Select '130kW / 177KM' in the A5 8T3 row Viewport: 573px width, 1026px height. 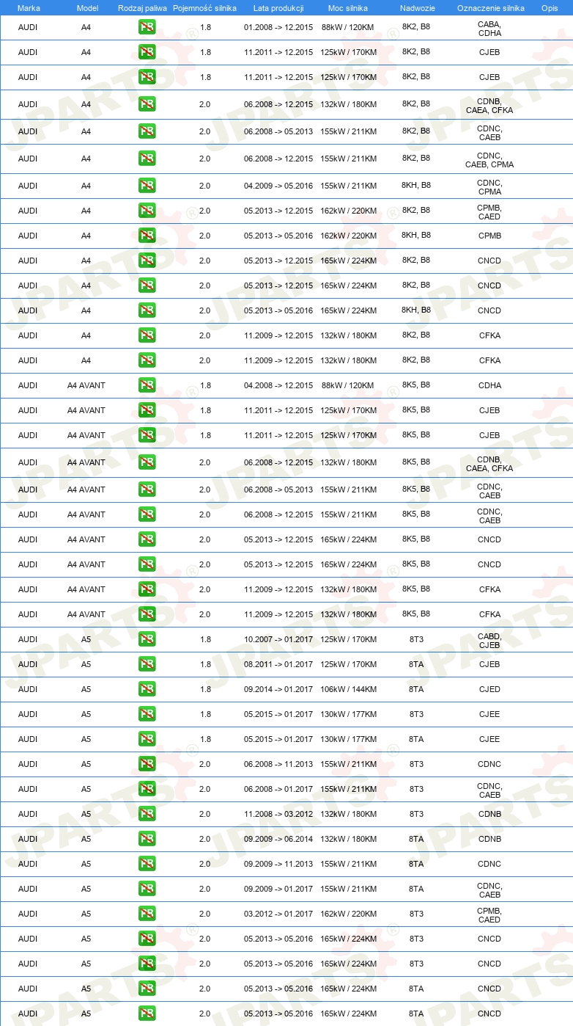point(348,714)
